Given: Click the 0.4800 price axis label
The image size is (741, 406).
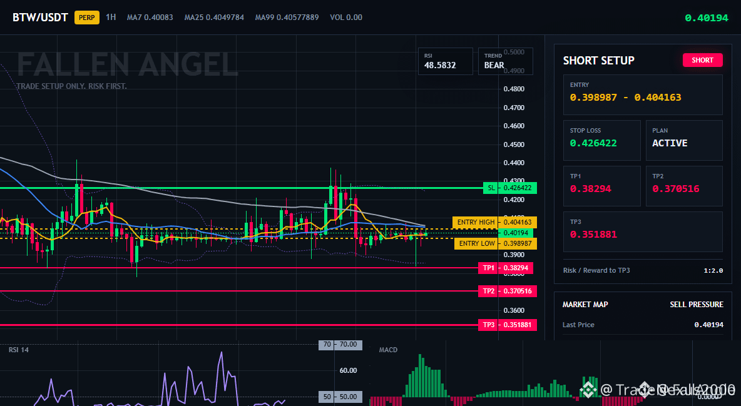Looking at the screenshot, I should 514,89.
